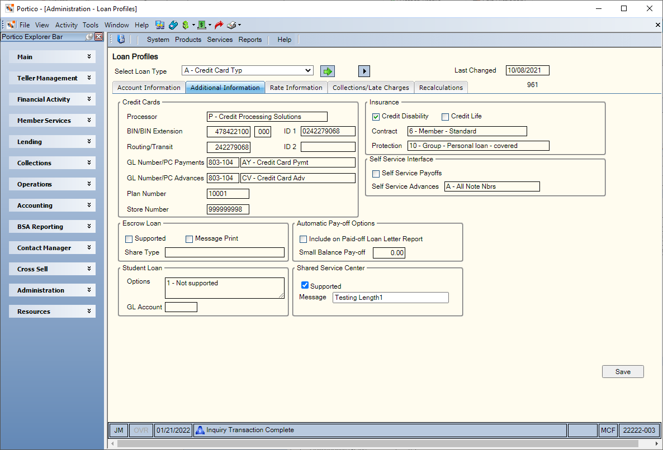663x450 pixels.
Task: Click the green arrow go button
Action: (327, 71)
